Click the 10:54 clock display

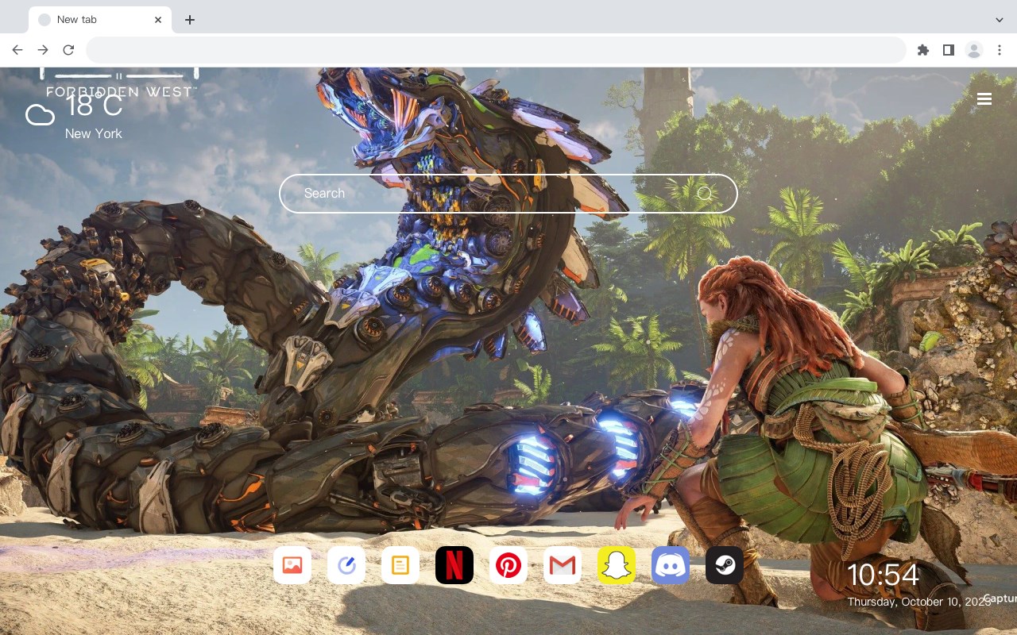coord(883,575)
